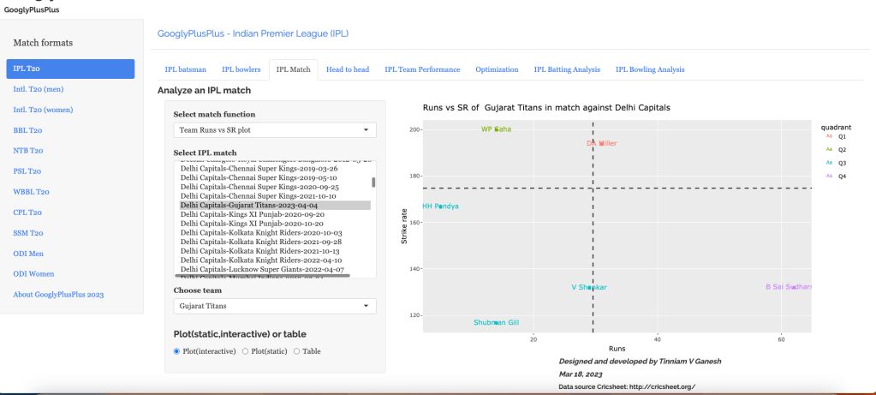Click About GooglyPlusPlus 2023 link
The height and width of the screenshot is (395, 876).
click(58, 295)
